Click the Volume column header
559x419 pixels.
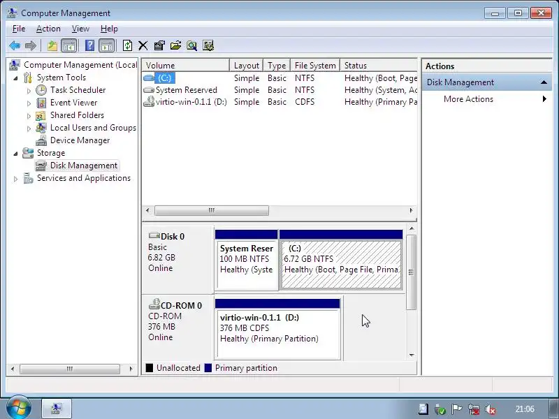tap(185, 65)
